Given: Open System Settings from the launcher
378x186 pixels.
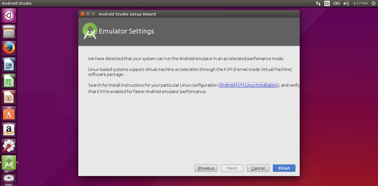Looking at the screenshot, I should tap(9, 146).
